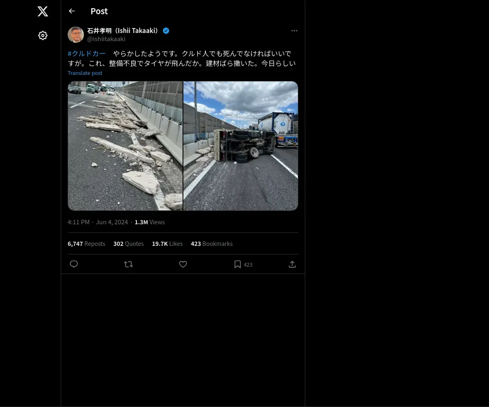Open the X home logo
This screenshot has height=407, width=489.
pyautogui.click(x=43, y=11)
